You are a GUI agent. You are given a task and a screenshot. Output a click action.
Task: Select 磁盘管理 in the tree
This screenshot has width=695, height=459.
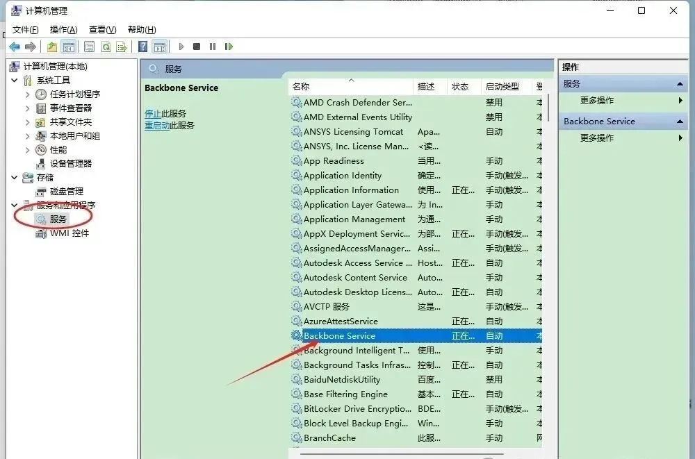point(67,192)
